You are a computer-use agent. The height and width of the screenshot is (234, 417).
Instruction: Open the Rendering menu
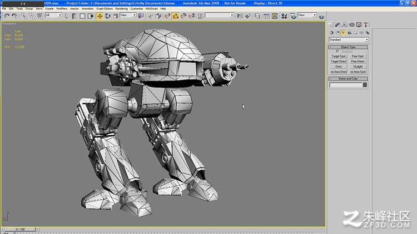[x=122, y=9]
